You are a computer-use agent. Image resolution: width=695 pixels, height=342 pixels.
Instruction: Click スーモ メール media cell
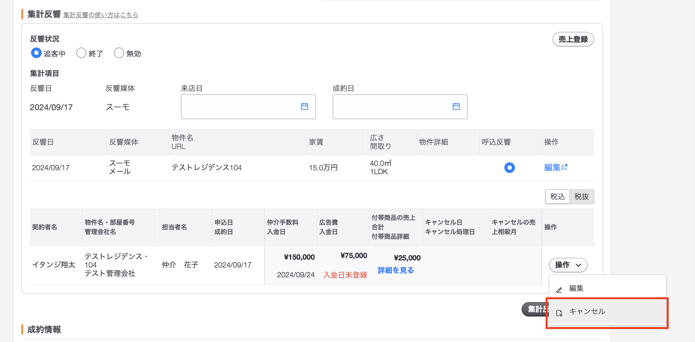[x=120, y=167]
